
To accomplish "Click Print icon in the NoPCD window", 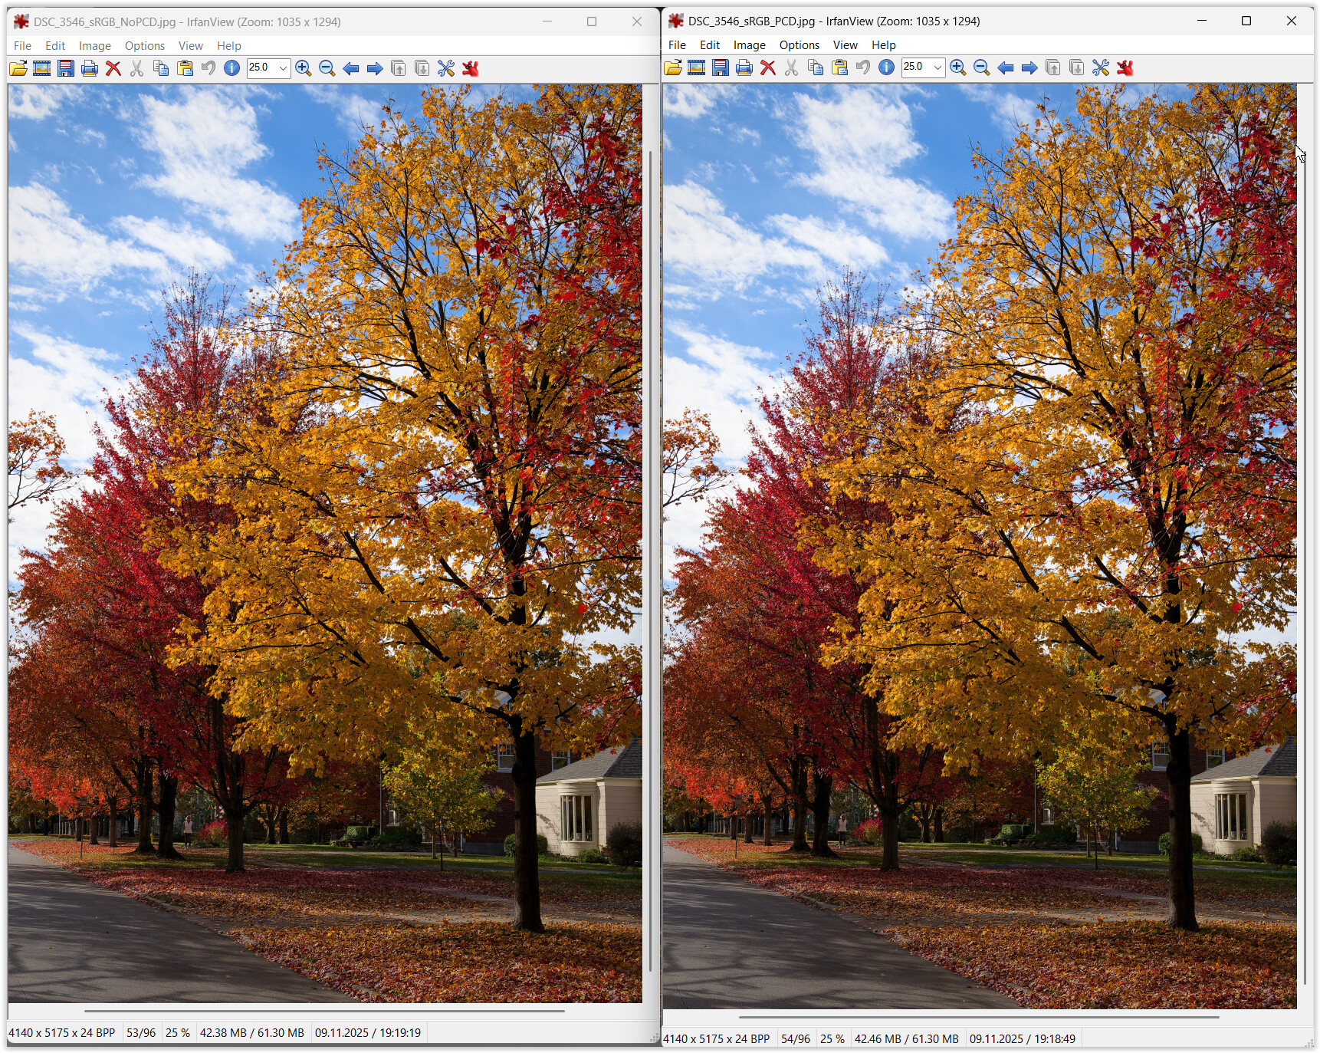I will pyautogui.click(x=90, y=69).
